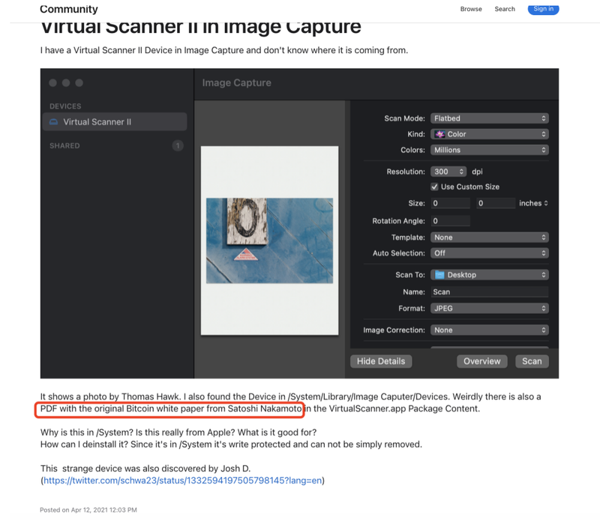Open the twitter.com schwa23 status link
This screenshot has width=600, height=523.
[x=182, y=480]
